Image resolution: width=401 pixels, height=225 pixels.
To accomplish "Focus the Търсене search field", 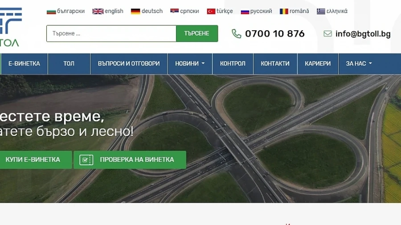I will pos(111,33).
